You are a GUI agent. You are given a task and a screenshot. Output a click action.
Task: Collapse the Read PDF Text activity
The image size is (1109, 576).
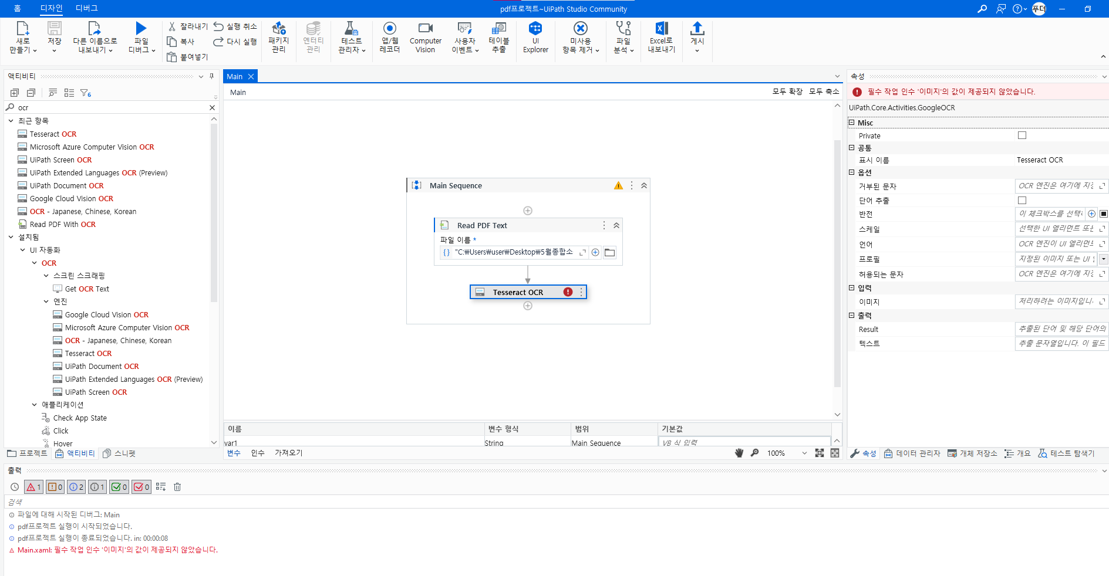[x=616, y=225]
